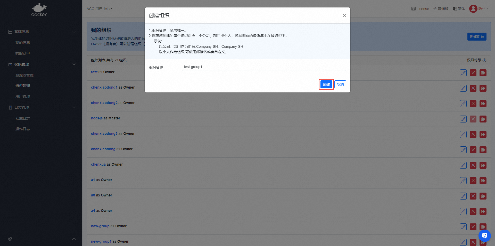Close the create organization dialog
Image resolution: width=495 pixels, height=246 pixels.
click(344, 15)
